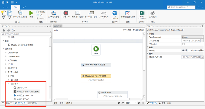The width and height of the screenshot is (205, 109).
Task: Click the expand-all icon in the activities panel
Action: 4,30
